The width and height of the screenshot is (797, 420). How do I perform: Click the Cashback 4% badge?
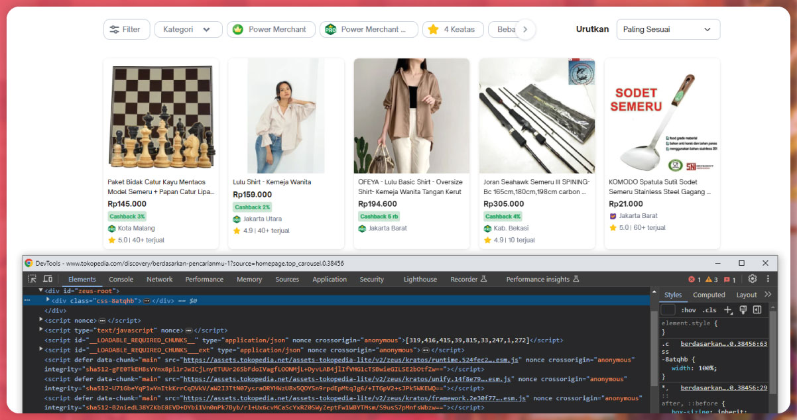[x=503, y=217]
